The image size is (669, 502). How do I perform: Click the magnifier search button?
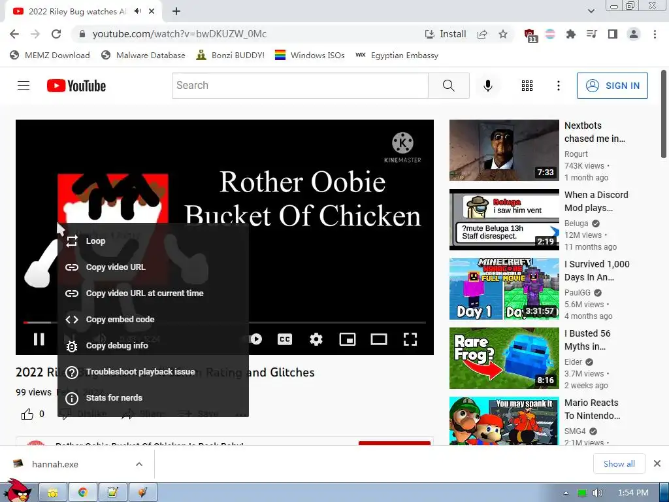(x=448, y=86)
